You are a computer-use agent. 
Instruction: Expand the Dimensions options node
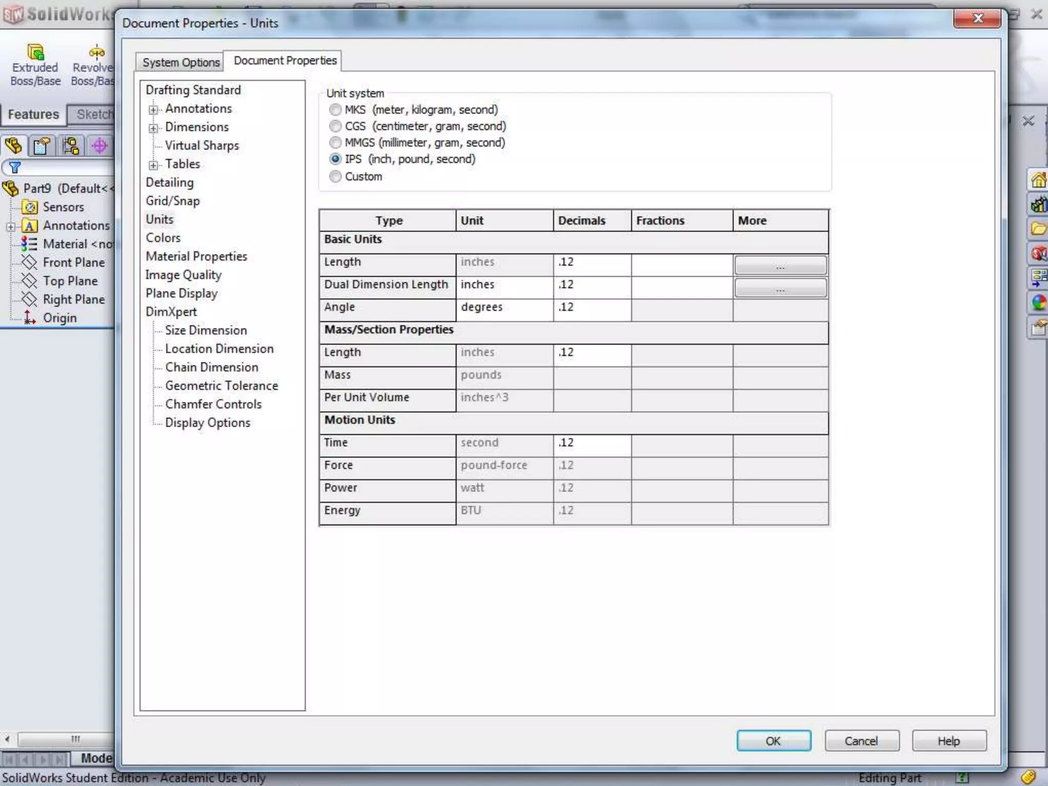pyautogui.click(x=153, y=128)
